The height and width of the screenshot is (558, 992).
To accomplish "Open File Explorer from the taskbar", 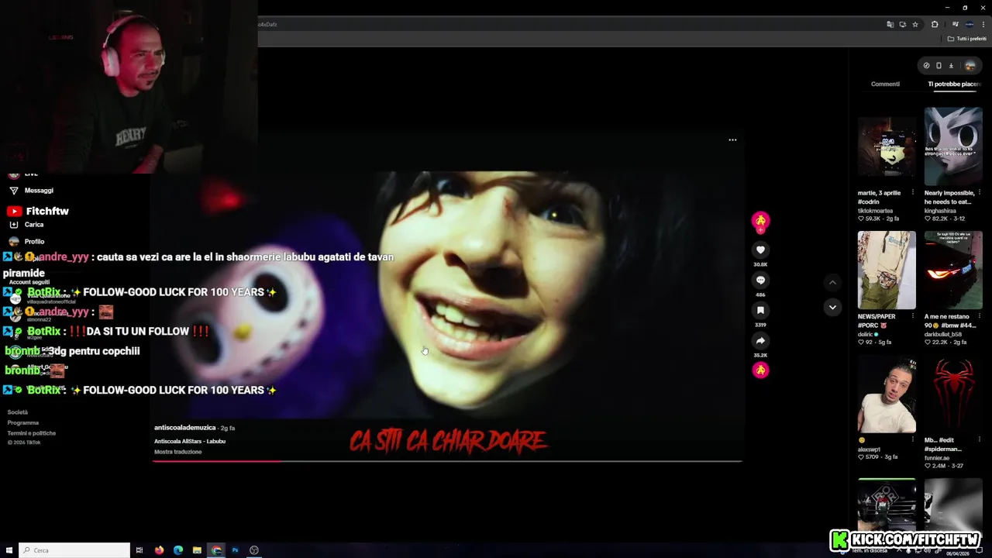I will (x=197, y=550).
